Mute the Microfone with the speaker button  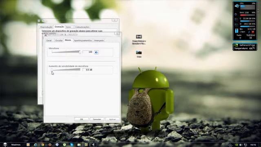point(96,52)
